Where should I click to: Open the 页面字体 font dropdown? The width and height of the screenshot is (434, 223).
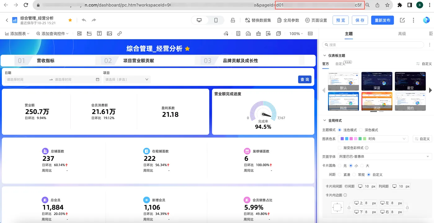[x=384, y=157]
